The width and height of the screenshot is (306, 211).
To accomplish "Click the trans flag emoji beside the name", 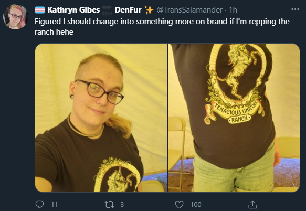I will (x=40, y=10).
